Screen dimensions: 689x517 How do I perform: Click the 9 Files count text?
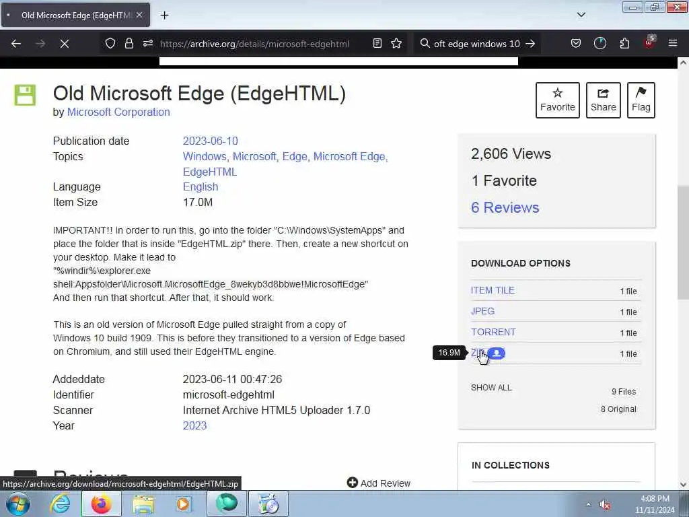tap(624, 391)
